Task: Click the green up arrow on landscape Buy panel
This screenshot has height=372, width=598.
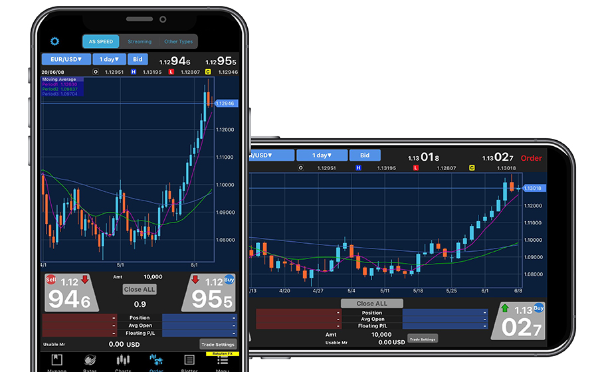Action: 505,308
